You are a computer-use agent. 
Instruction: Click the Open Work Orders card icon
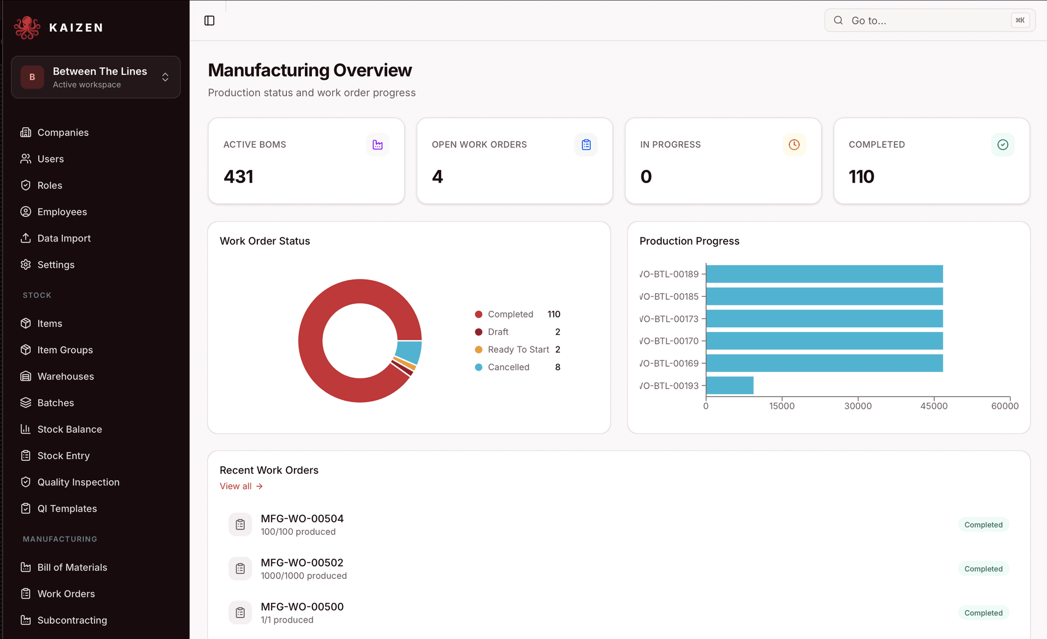586,144
